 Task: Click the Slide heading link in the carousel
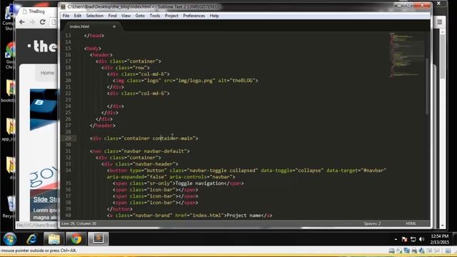pyautogui.click(x=45, y=200)
